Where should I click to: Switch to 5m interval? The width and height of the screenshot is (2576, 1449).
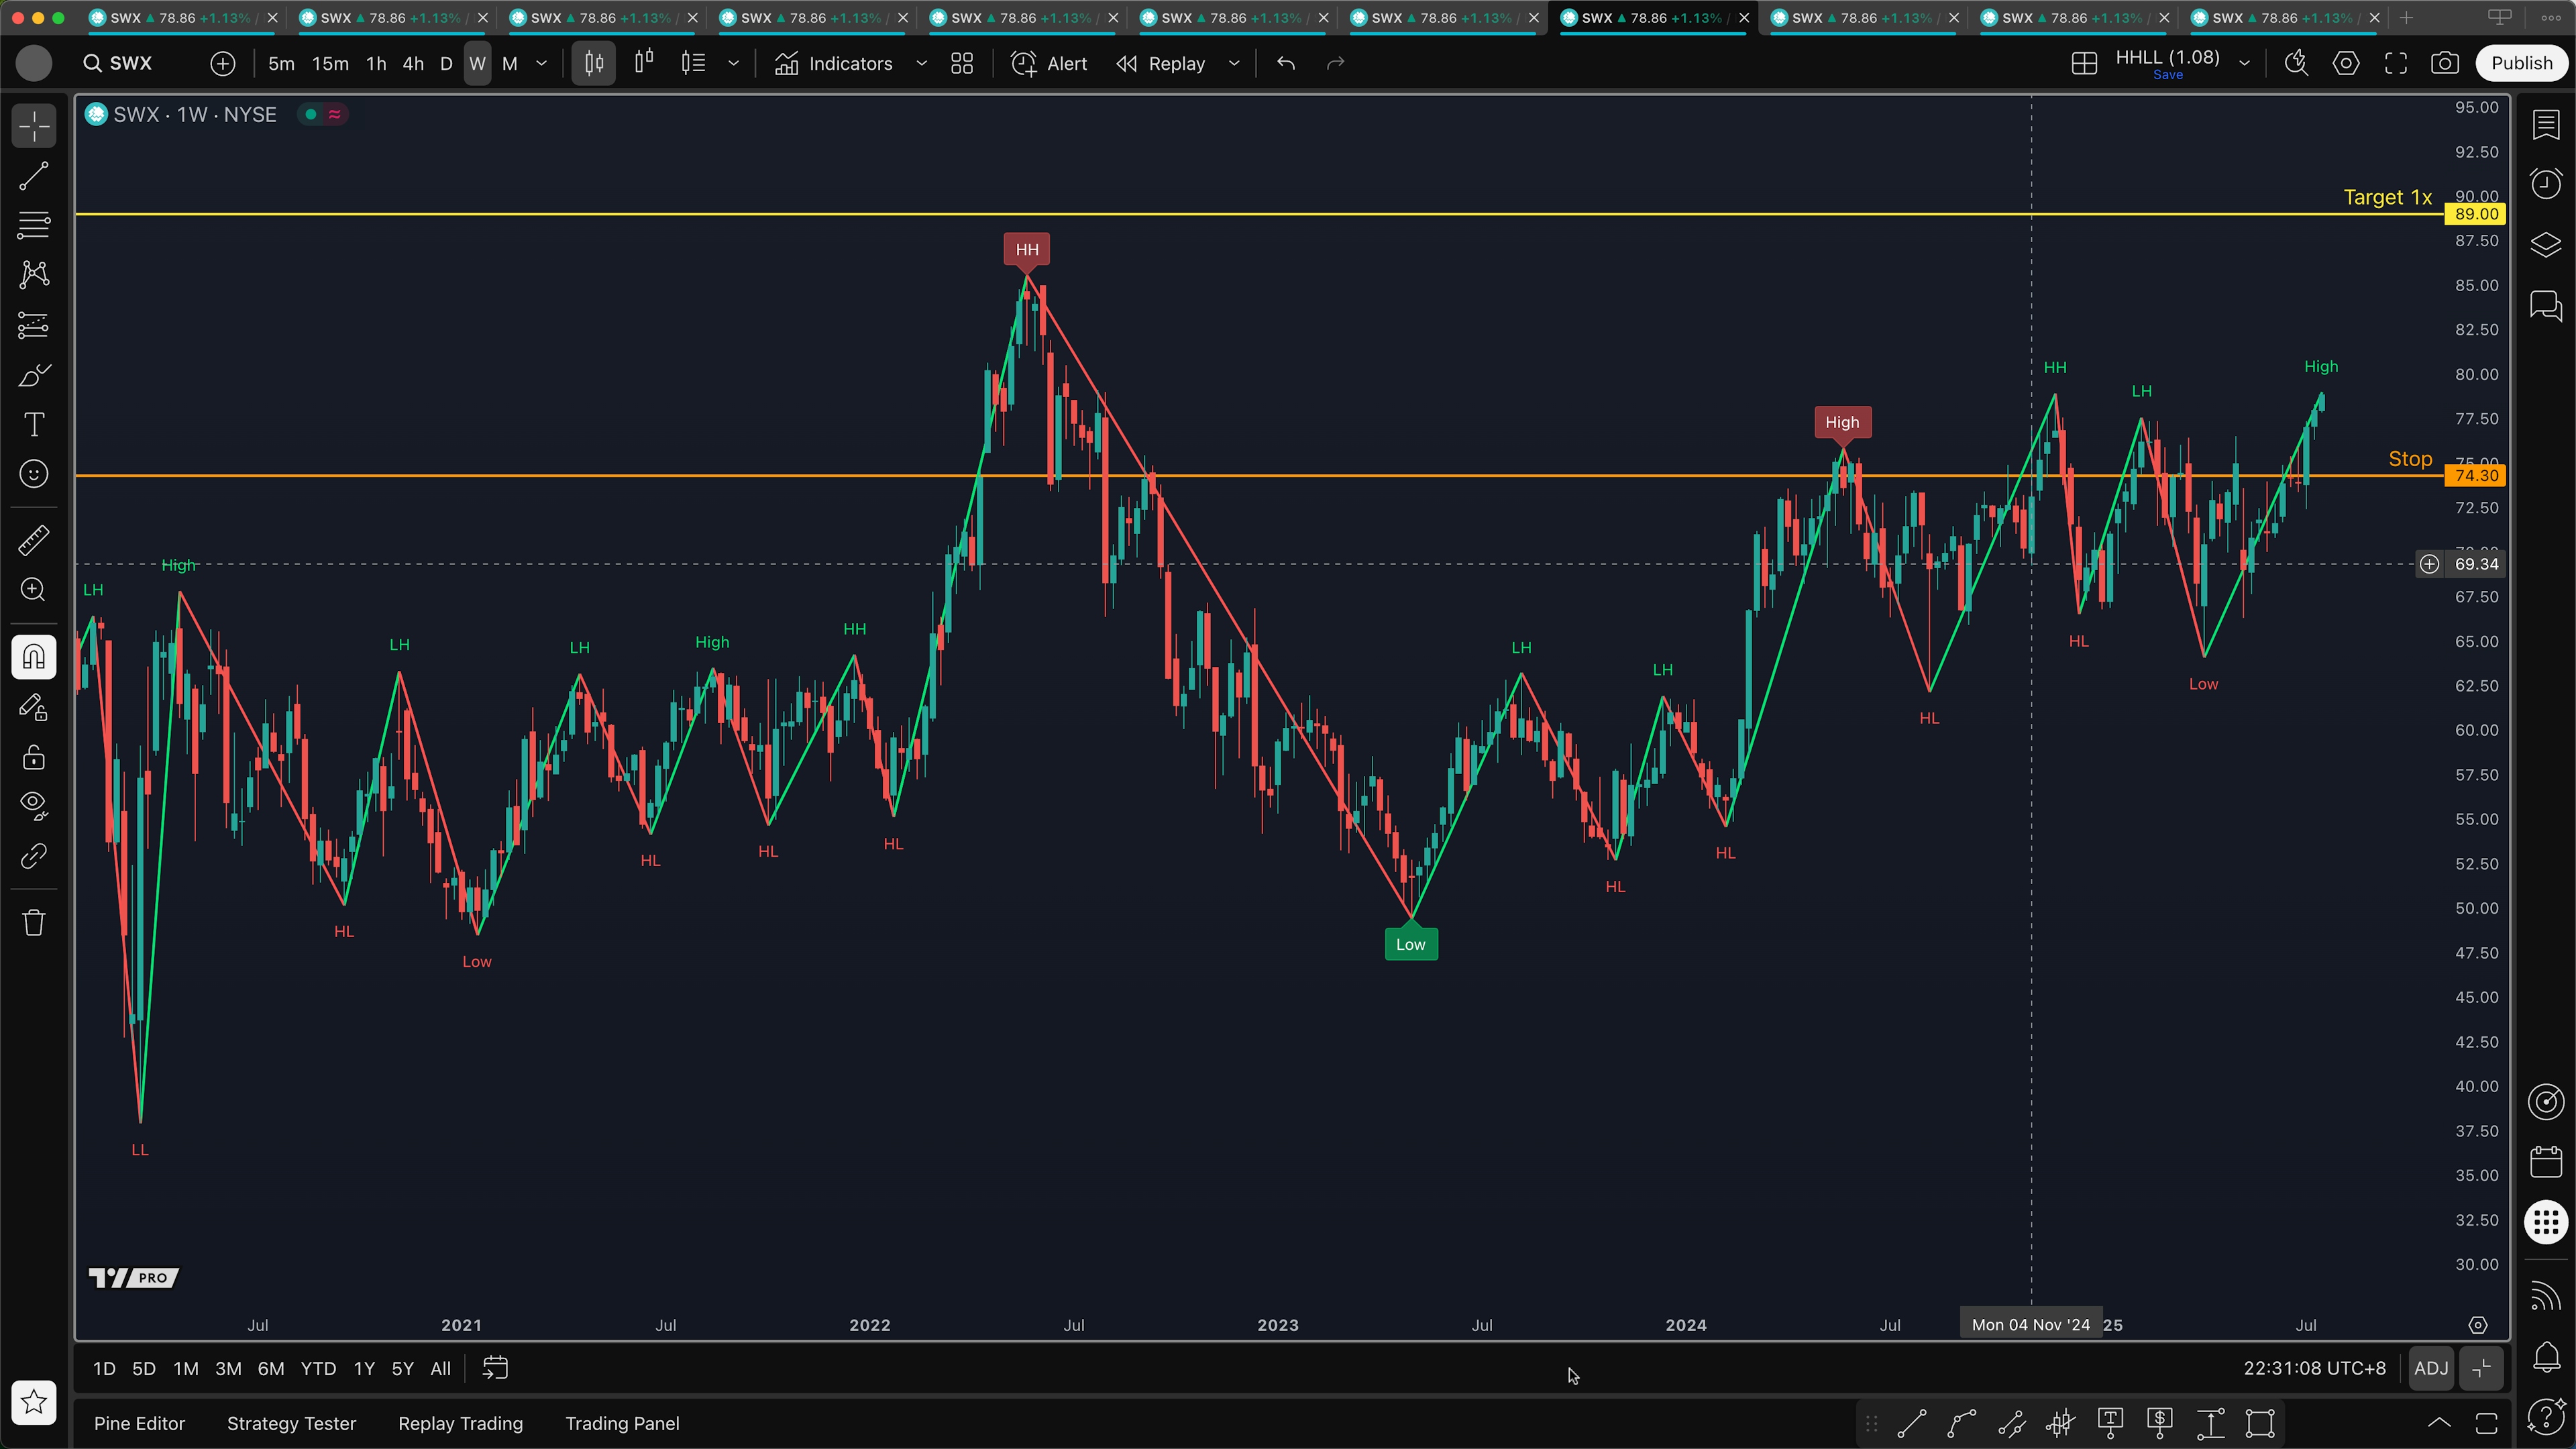[x=281, y=64]
